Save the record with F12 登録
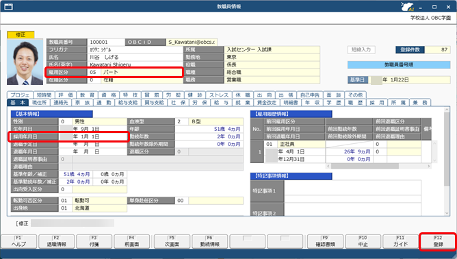The height and width of the screenshot is (259, 457). 438,241
